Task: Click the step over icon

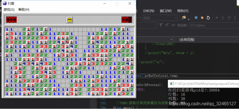Action: point(229,18)
